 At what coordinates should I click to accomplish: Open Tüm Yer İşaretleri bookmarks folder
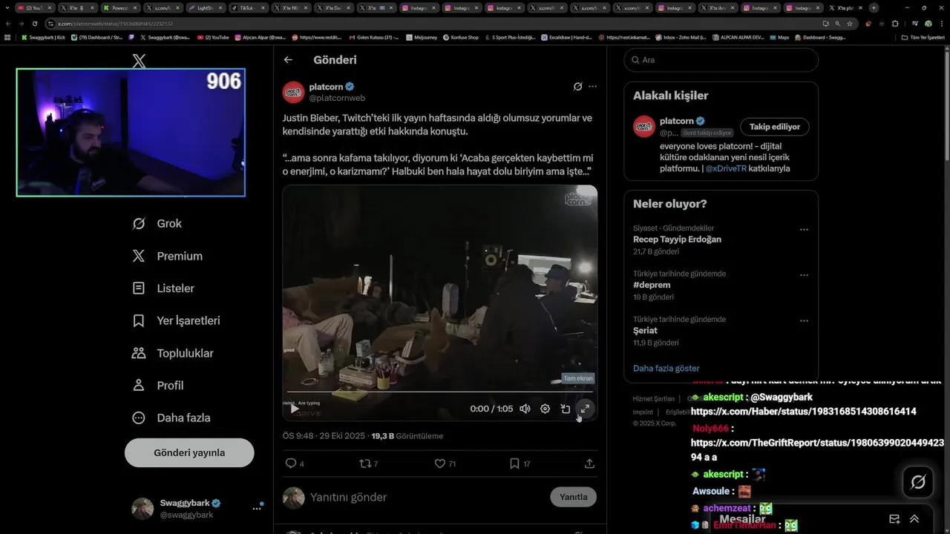pos(923,37)
